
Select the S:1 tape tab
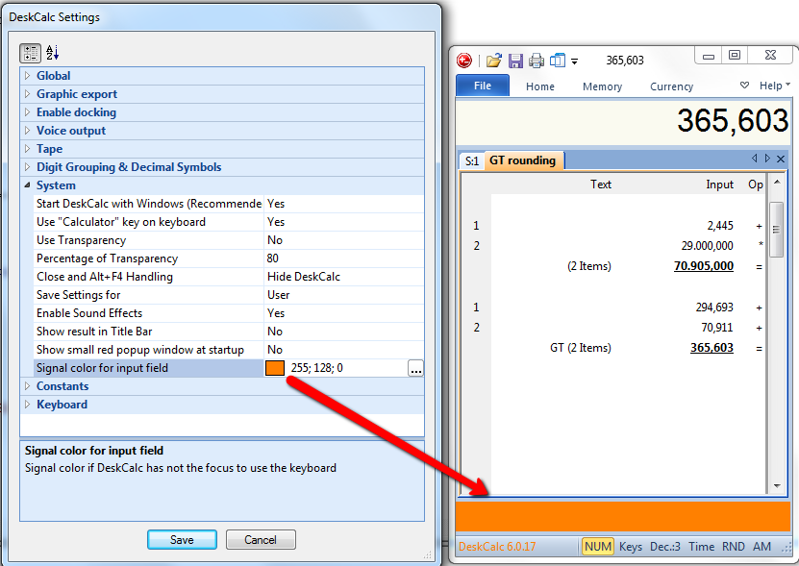click(472, 161)
